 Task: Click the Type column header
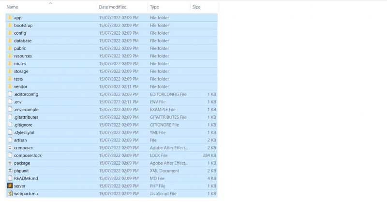154,7
